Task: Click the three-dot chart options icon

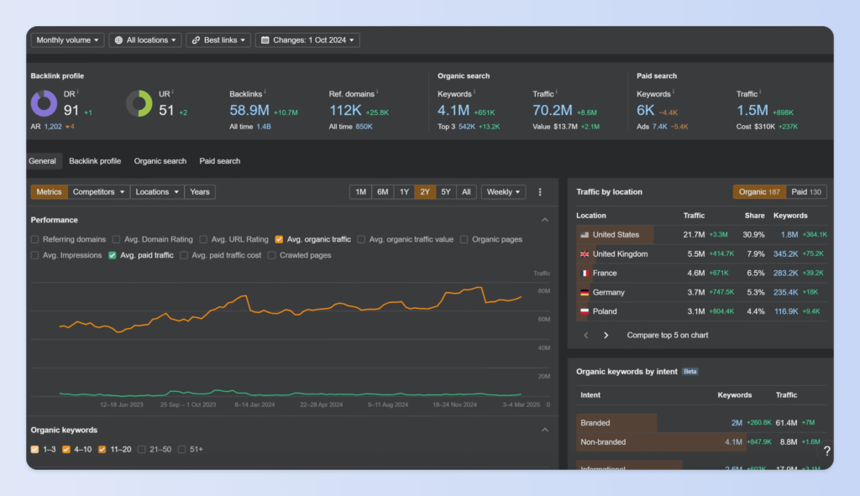Action: pos(540,192)
